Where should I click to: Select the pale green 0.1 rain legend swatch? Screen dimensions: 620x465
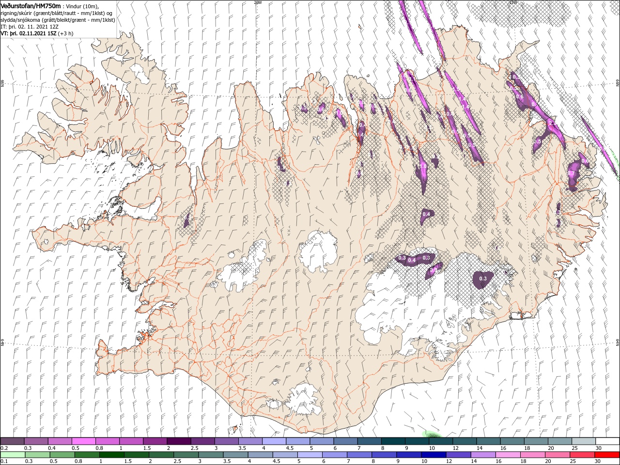point(12,455)
